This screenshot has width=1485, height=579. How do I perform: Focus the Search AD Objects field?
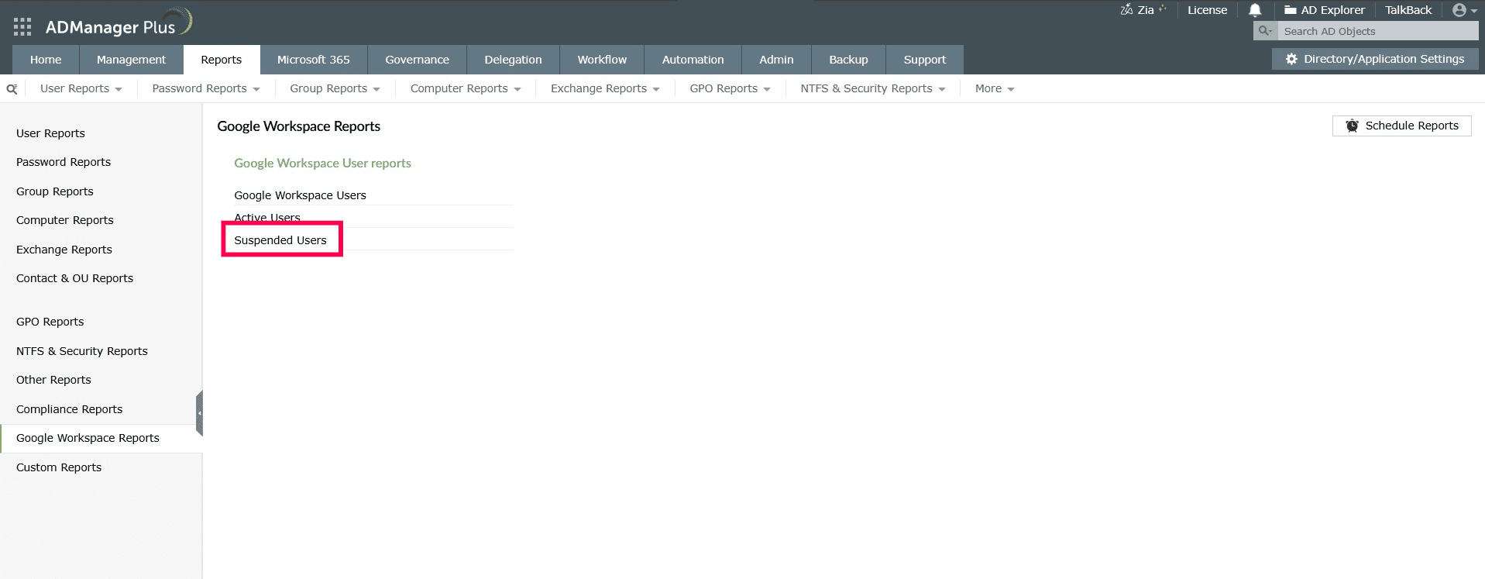click(1377, 31)
